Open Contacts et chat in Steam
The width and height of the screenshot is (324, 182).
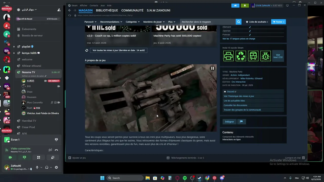[295, 158]
